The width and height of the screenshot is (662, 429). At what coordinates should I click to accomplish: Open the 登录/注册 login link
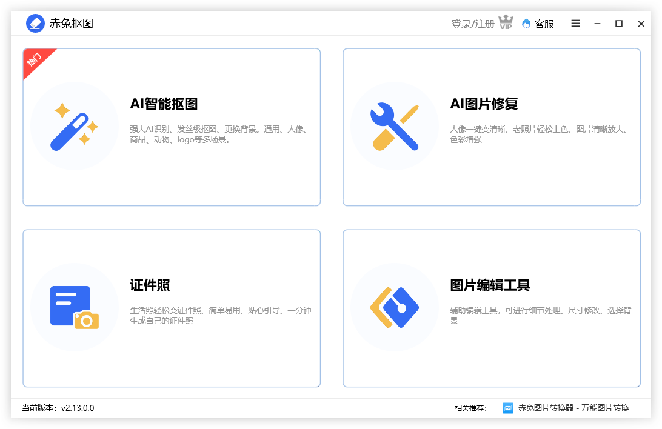472,23
